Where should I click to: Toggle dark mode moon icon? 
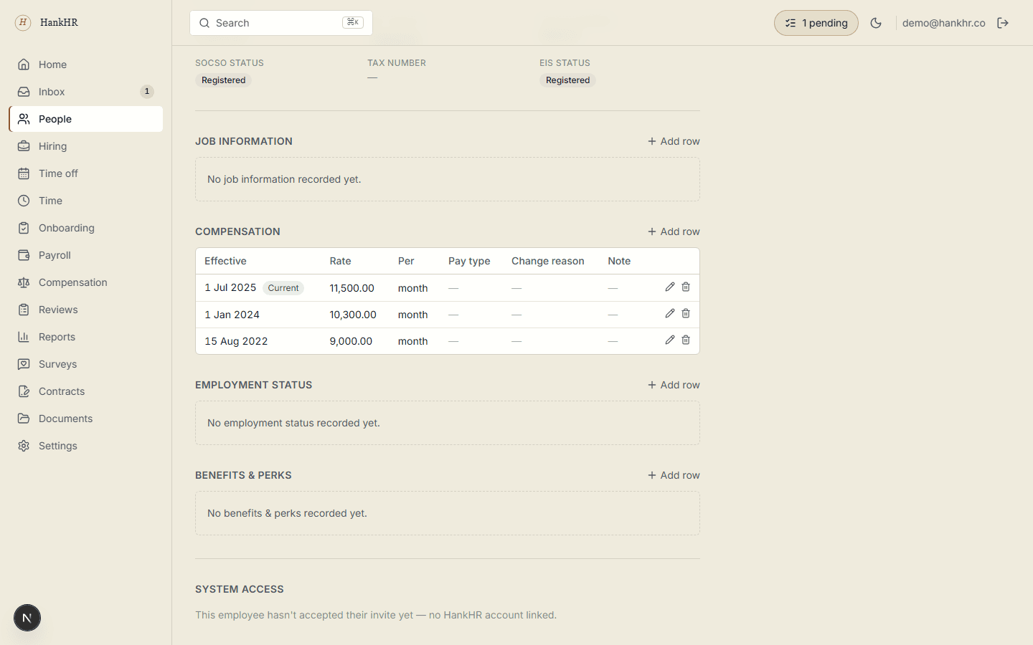coord(876,23)
